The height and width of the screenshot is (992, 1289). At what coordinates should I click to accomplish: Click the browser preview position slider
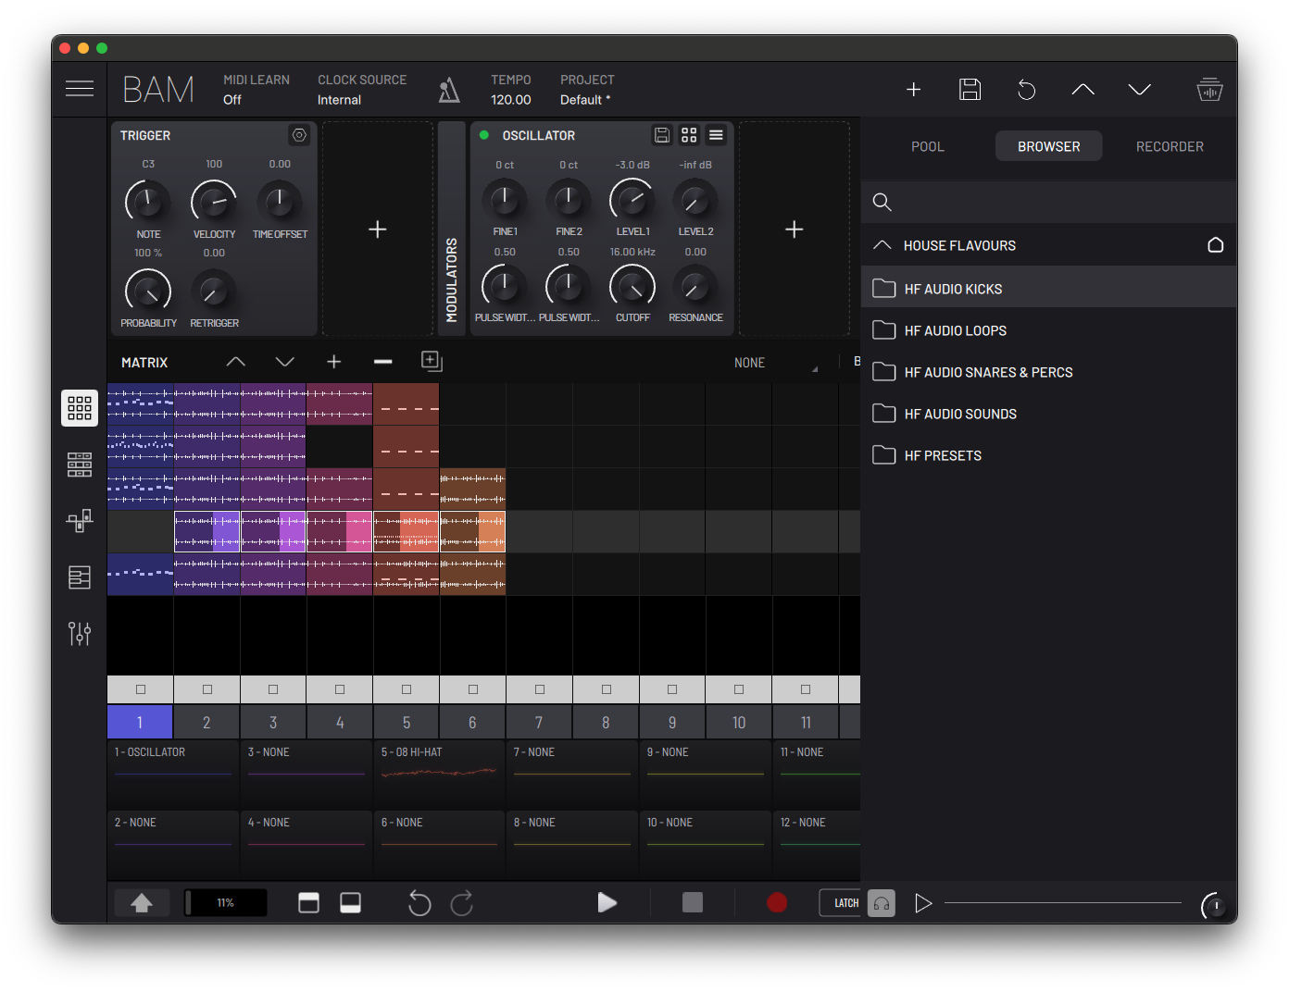(x=1062, y=902)
